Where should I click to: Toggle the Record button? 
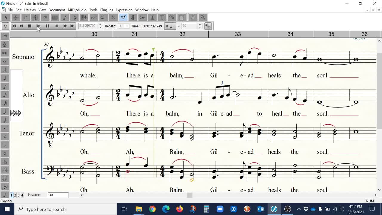57,26
